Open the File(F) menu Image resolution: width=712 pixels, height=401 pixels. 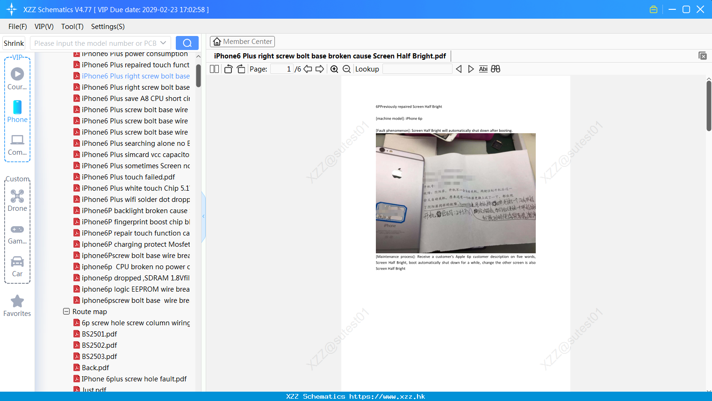point(18,27)
